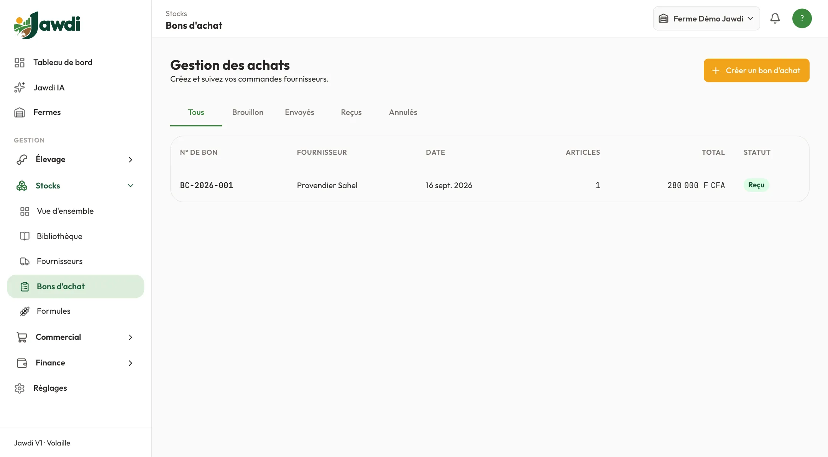Select the Annulés tab
The width and height of the screenshot is (828, 457).
pyautogui.click(x=403, y=112)
